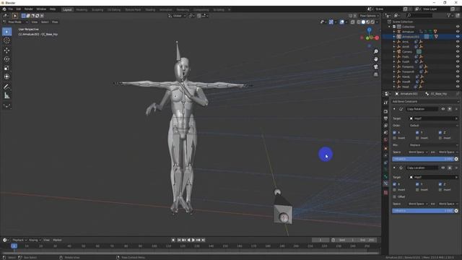Adjust Copy Location Influence slider
The image size is (462, 260).
pos(422,211)
